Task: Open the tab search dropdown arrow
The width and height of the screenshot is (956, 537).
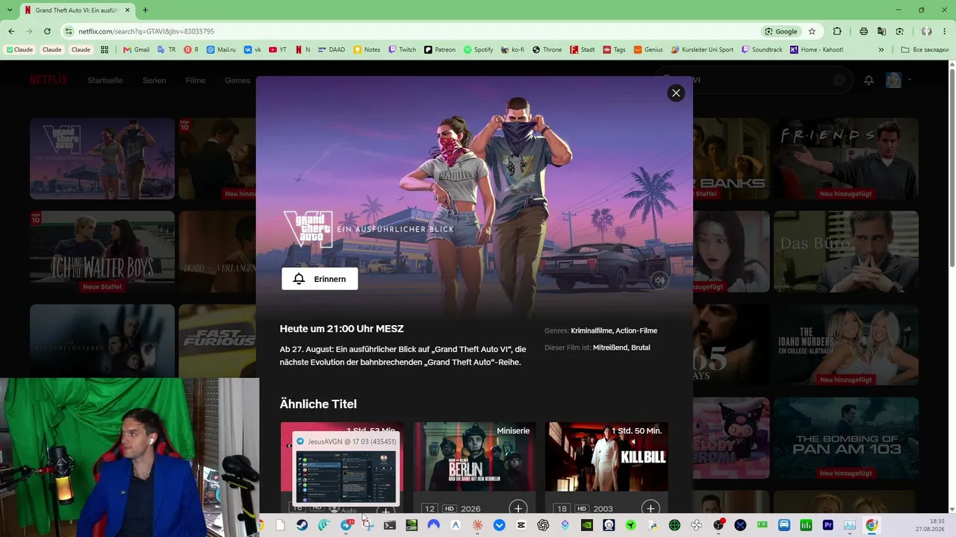Action: (x=9, y=10)
